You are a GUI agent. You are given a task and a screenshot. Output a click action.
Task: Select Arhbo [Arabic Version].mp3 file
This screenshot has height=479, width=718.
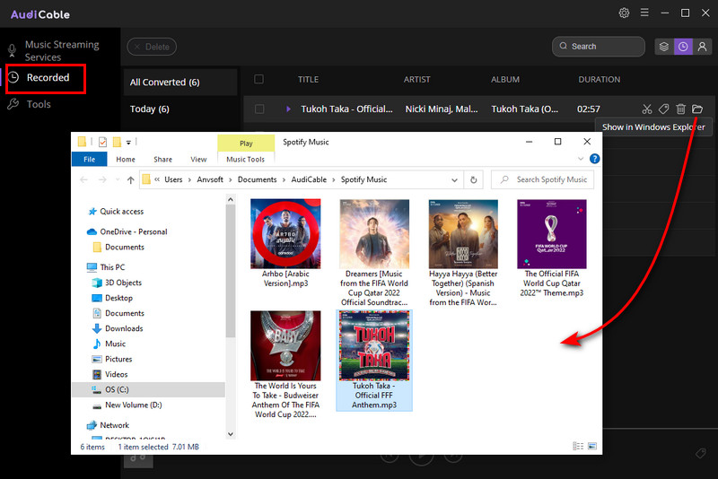tap(285, 243)
